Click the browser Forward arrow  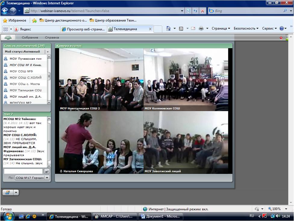pyautogui.click(x=13, y=11)
